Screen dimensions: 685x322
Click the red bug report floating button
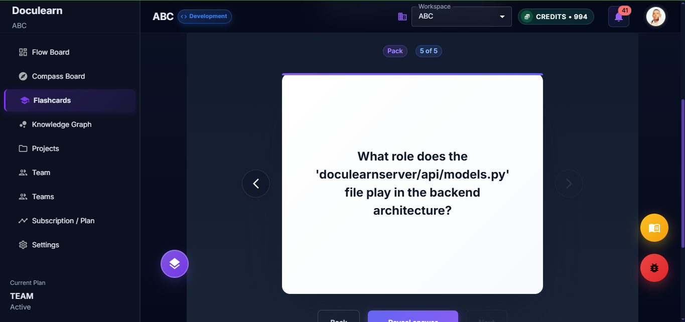click(654, 267)
